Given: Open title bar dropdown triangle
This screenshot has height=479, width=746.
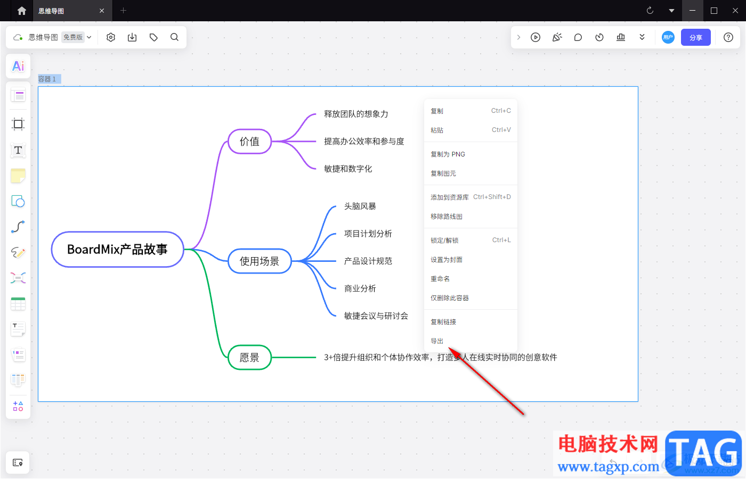Looking at the screenshot, I should 671,11.
